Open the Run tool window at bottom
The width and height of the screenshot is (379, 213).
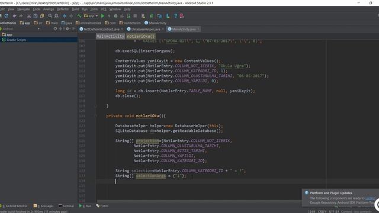[85, 206]
